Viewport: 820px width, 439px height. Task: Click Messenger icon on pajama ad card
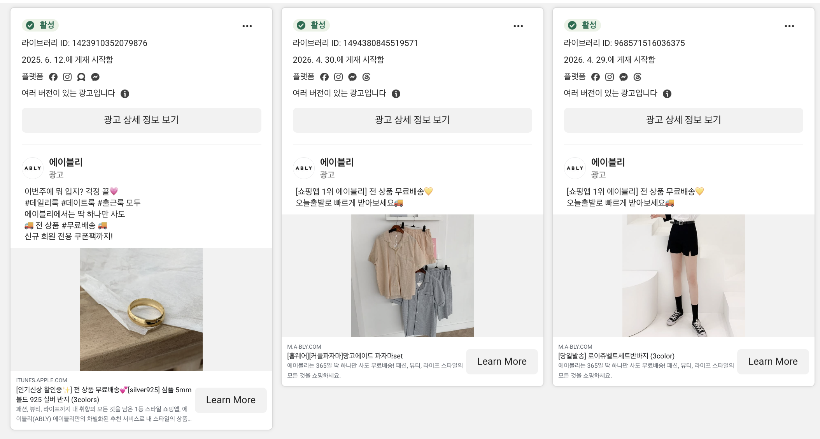click(352, 77)
